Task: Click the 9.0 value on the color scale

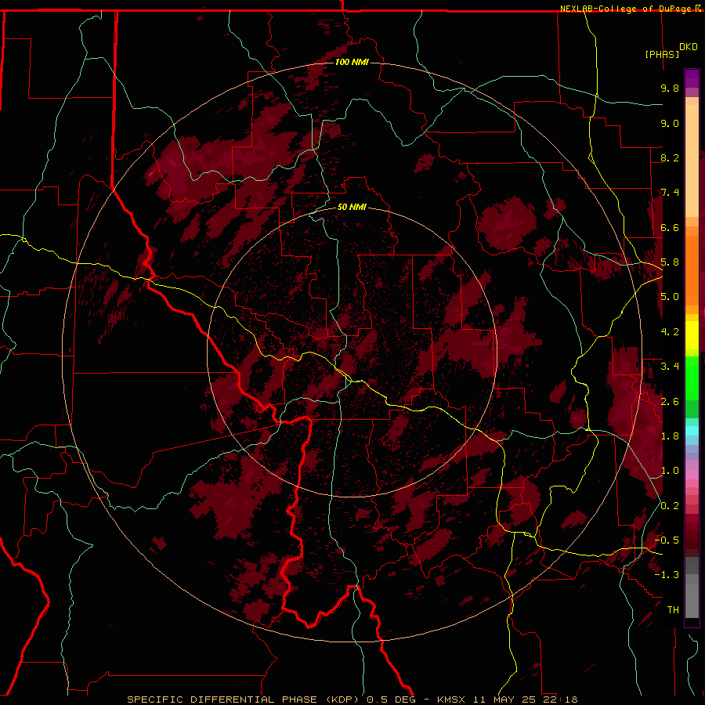Action: pyautogui.click(x=670, y=123)
